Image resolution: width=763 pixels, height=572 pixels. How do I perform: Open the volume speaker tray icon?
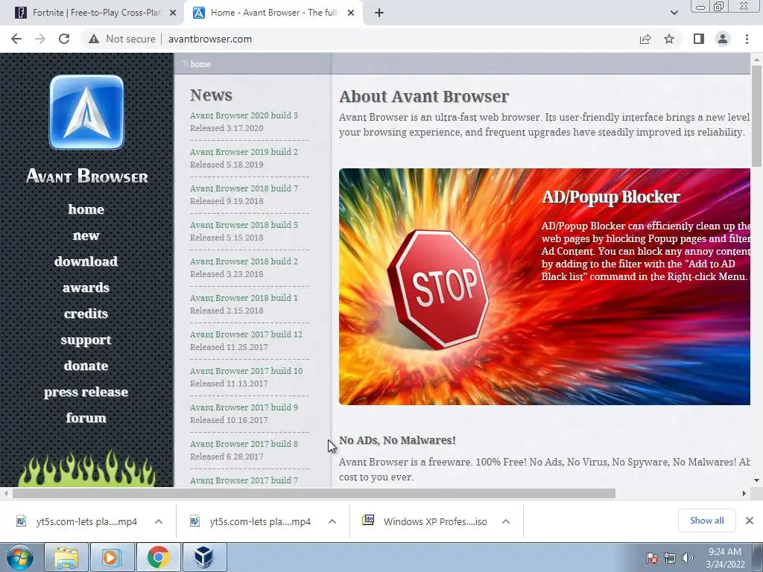(687, 558)
